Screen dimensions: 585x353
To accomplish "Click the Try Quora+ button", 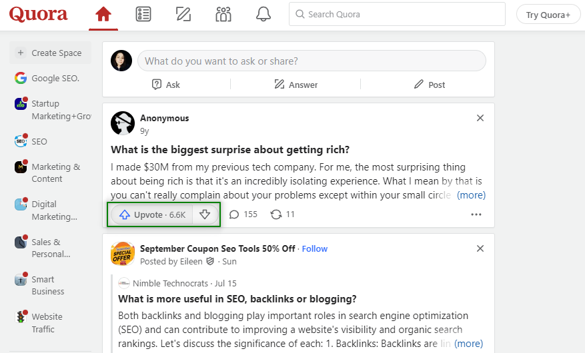I will [548, 15].
